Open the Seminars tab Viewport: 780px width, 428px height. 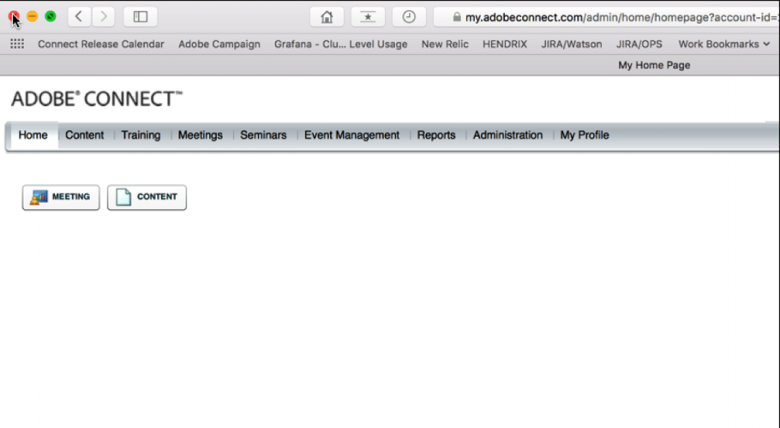[x=263, y=135]
